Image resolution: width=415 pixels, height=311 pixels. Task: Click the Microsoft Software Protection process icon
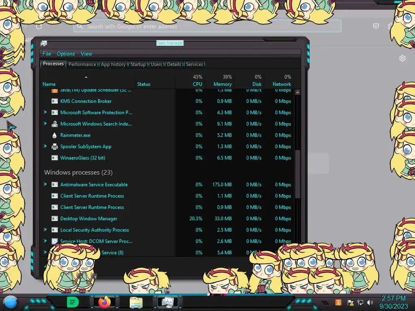(x=55, y=113)
